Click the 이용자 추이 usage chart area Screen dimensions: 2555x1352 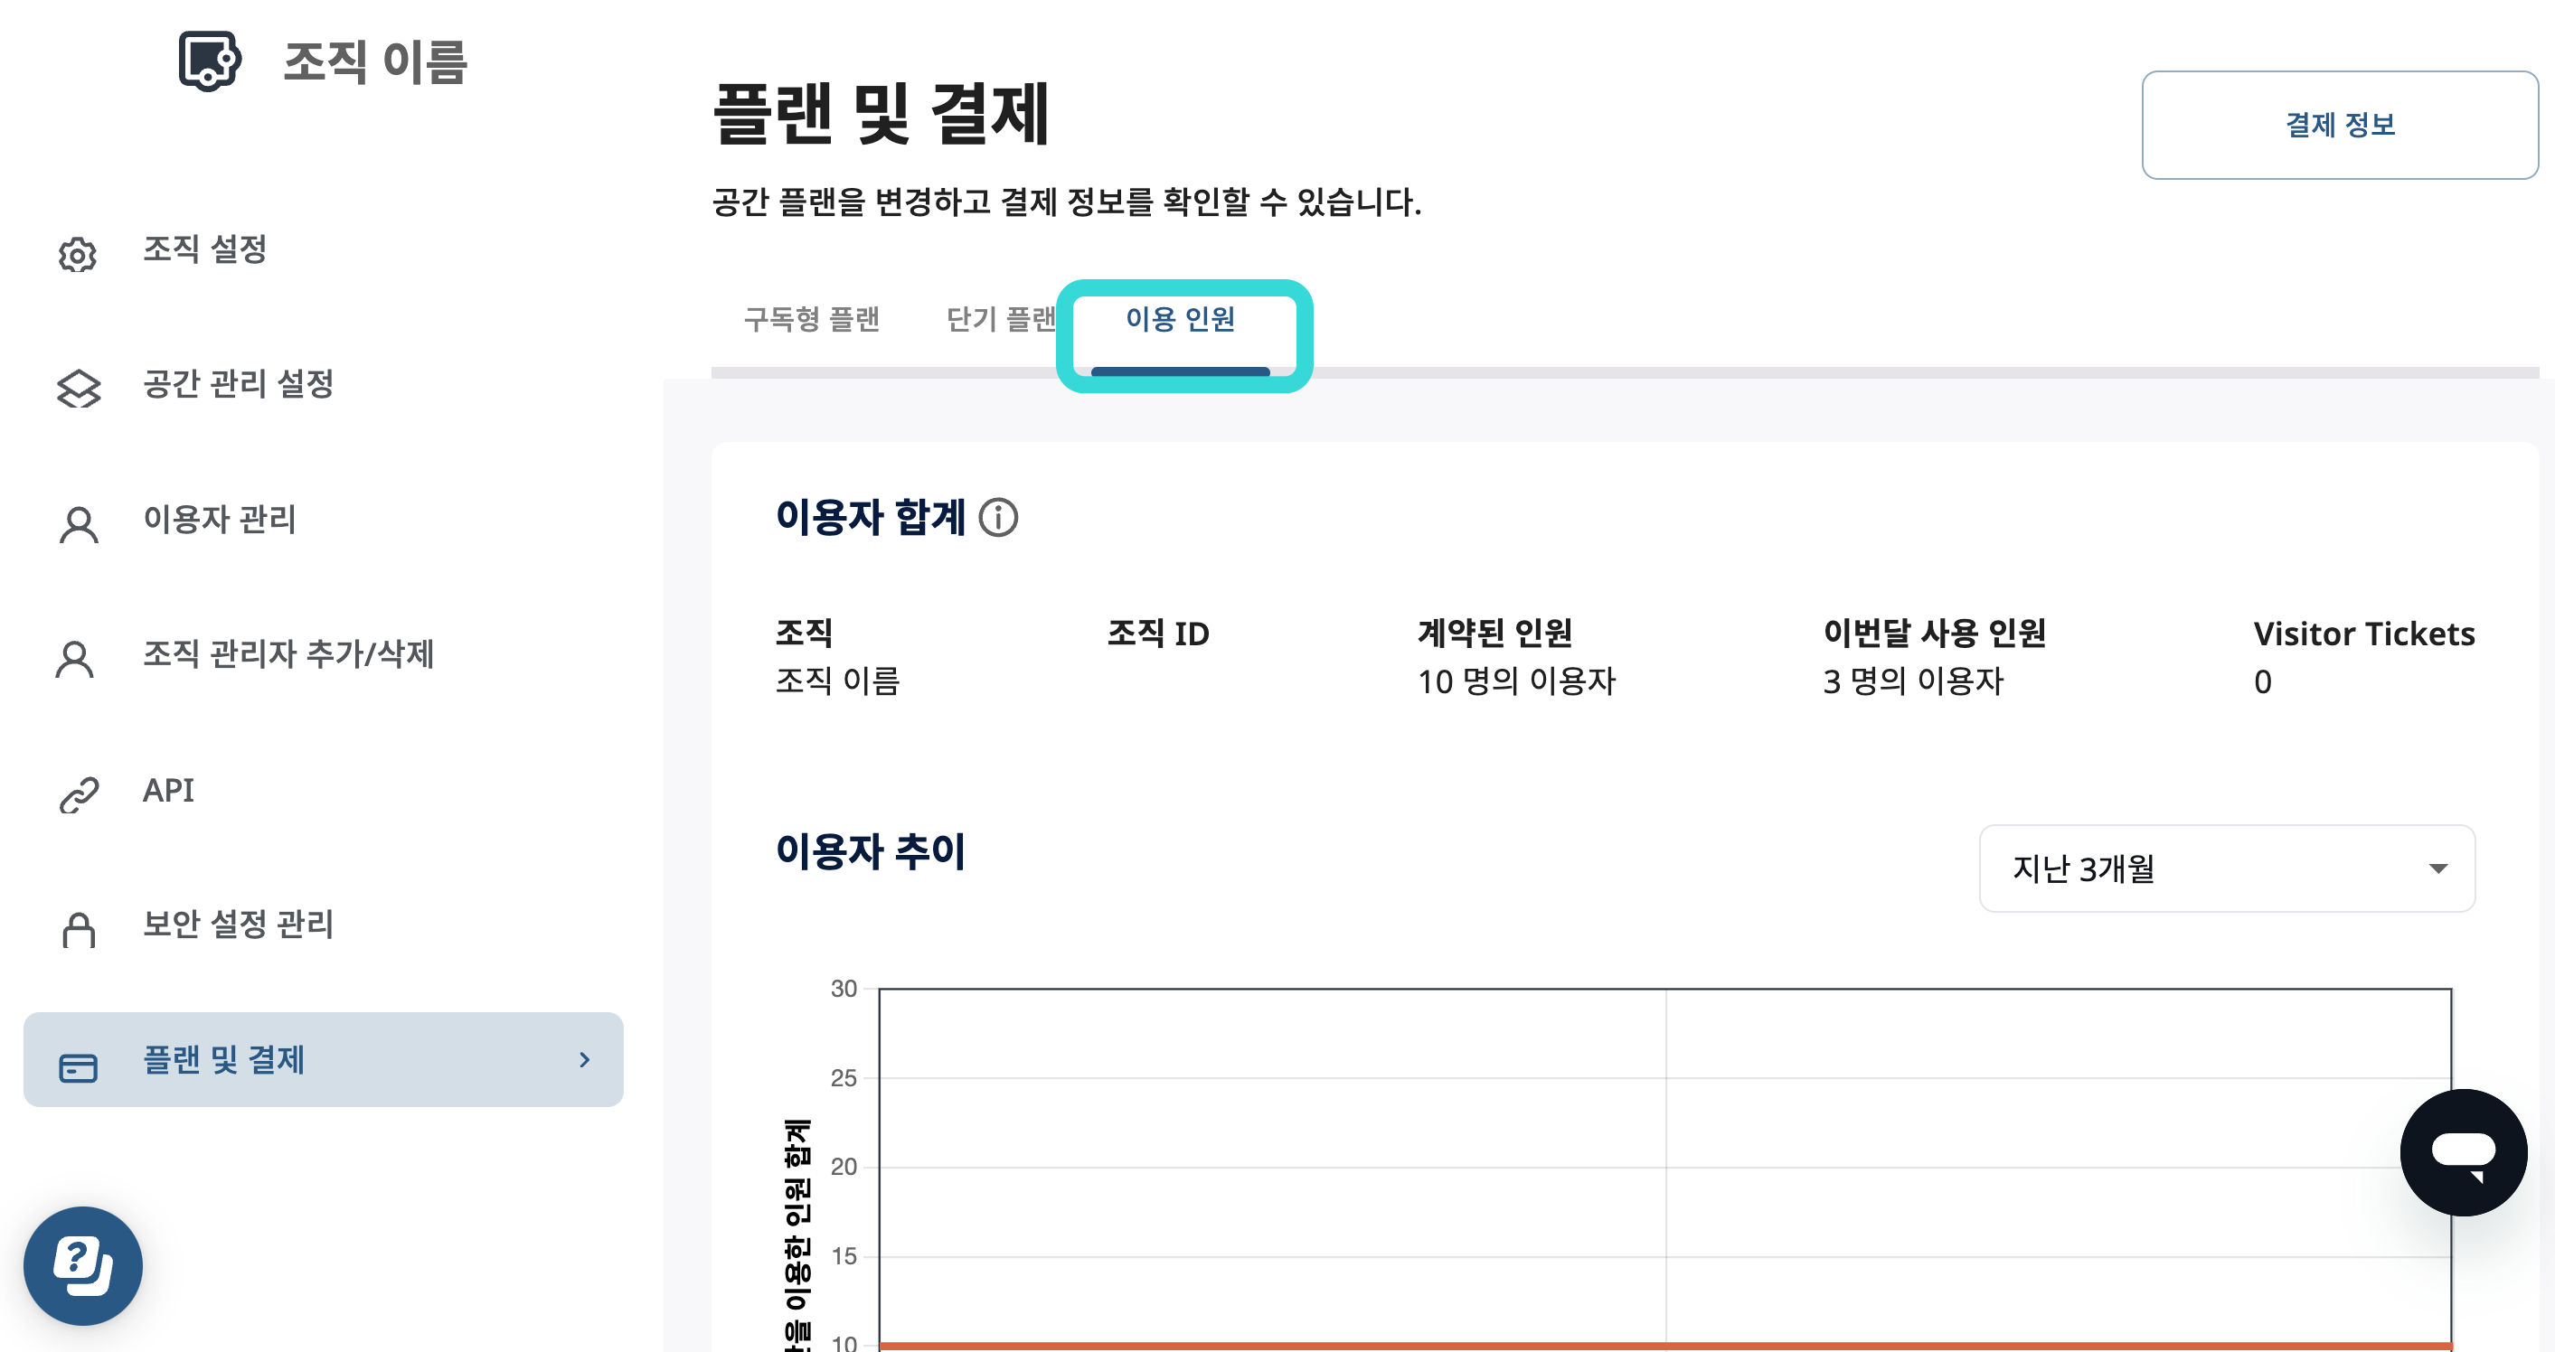[1587, 1169]
